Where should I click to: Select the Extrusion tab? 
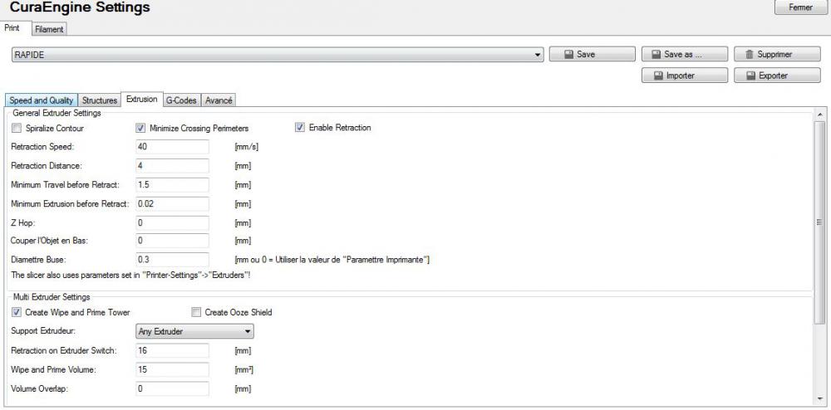pos(141,99)
